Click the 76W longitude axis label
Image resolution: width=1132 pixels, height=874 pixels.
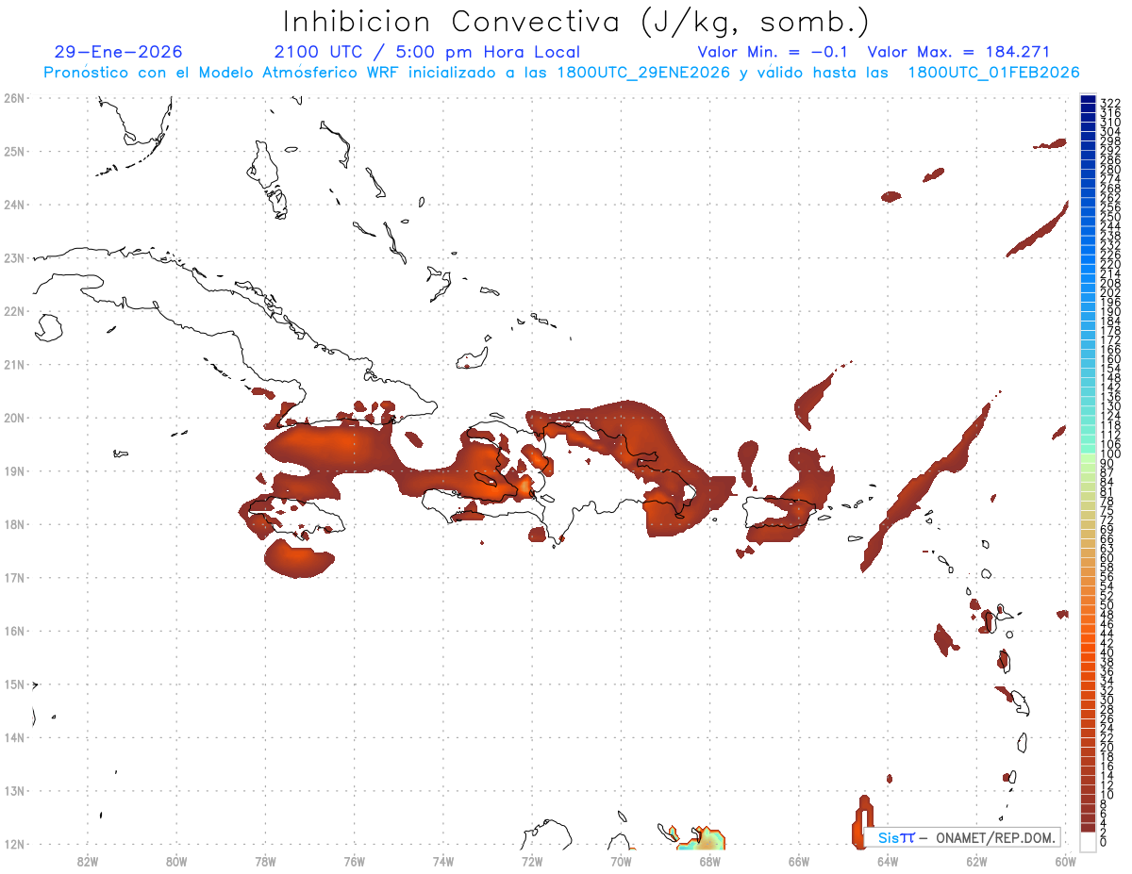click(x=355, y=862)
